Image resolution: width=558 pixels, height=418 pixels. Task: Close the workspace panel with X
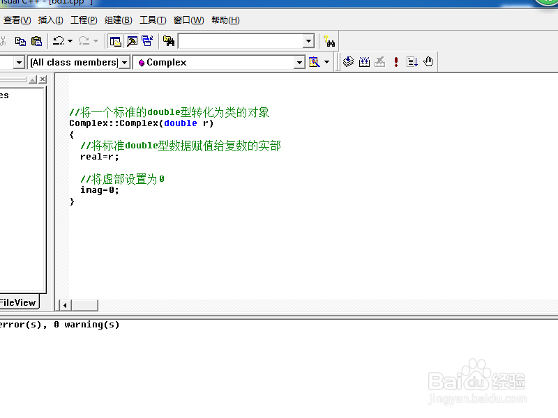[43, 79]
